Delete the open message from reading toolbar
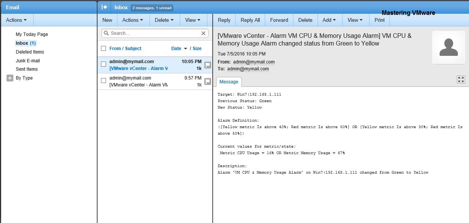 (x=305, y=20)
